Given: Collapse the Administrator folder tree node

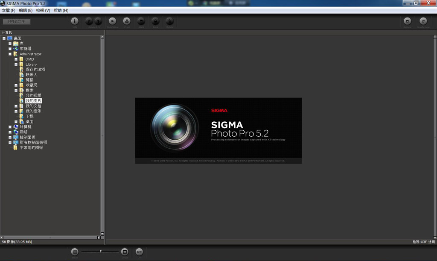Looking at the screenshot, I should click(x=10, y=54).
